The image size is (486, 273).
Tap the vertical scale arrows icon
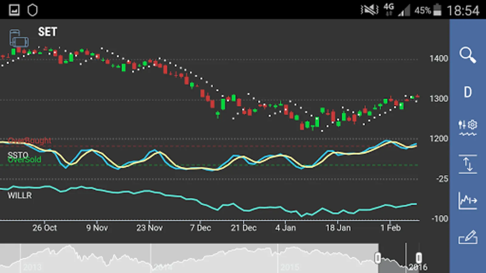(468, 164)
